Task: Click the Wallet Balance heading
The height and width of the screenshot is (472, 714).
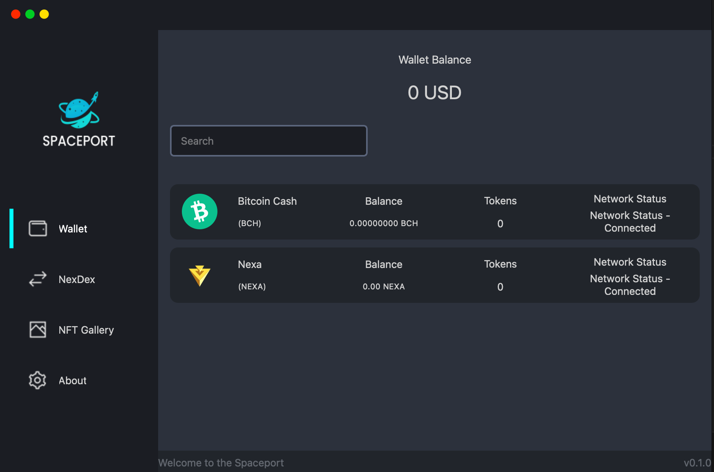Action: [435, 60]
